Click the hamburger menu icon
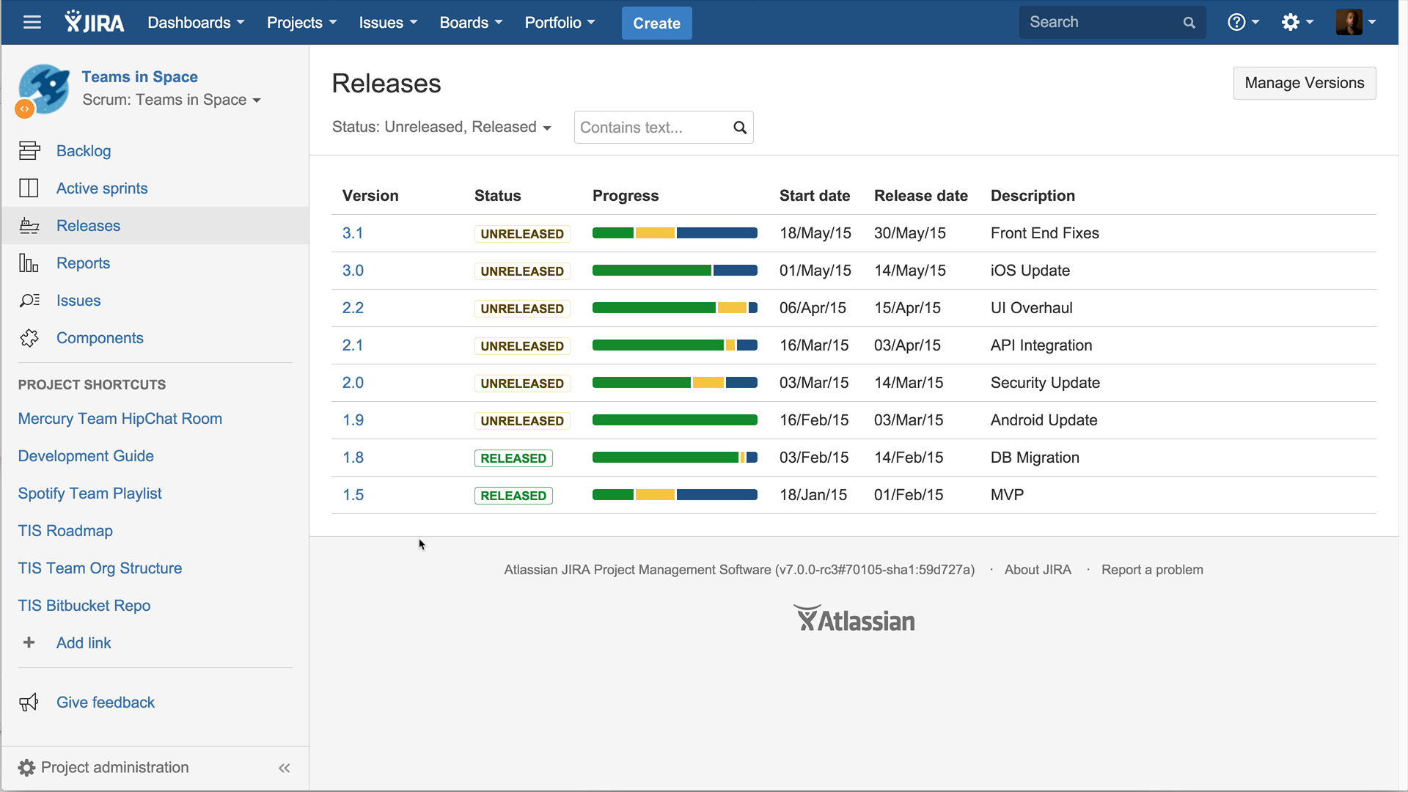 click(32, 23)
